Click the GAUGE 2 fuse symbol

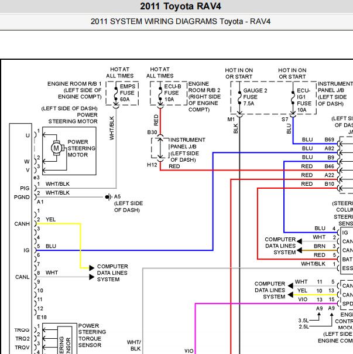click(x=239, y=97)
